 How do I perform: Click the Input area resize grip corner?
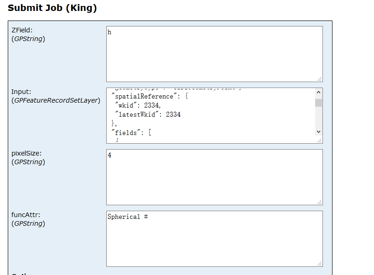pos(320,141)
